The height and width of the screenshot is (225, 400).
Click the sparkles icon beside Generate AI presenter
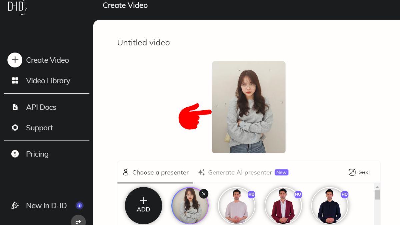coord(201,172)
